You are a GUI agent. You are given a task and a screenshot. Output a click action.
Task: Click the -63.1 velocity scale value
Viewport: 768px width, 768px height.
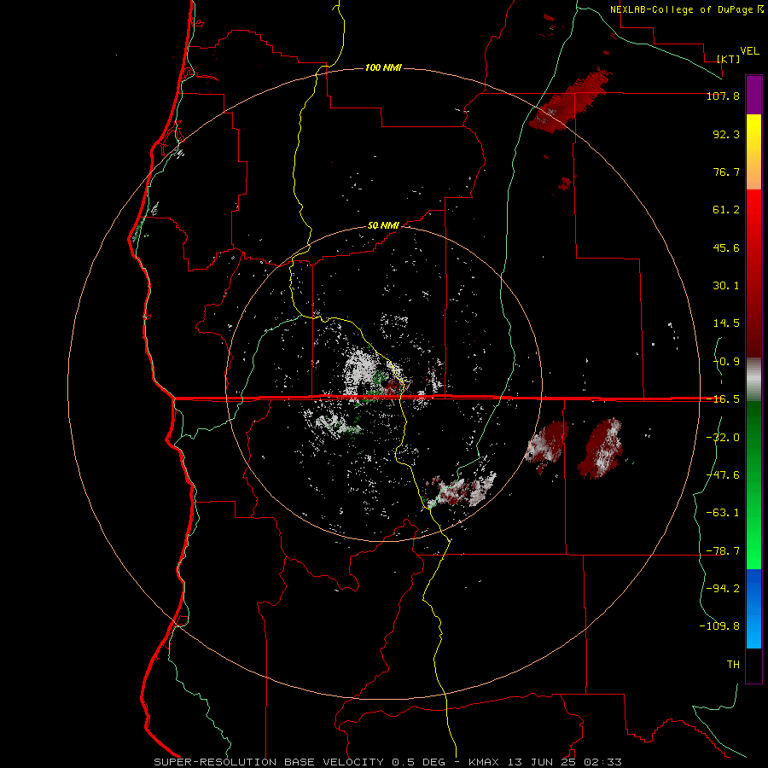click(x=723, y=513)
